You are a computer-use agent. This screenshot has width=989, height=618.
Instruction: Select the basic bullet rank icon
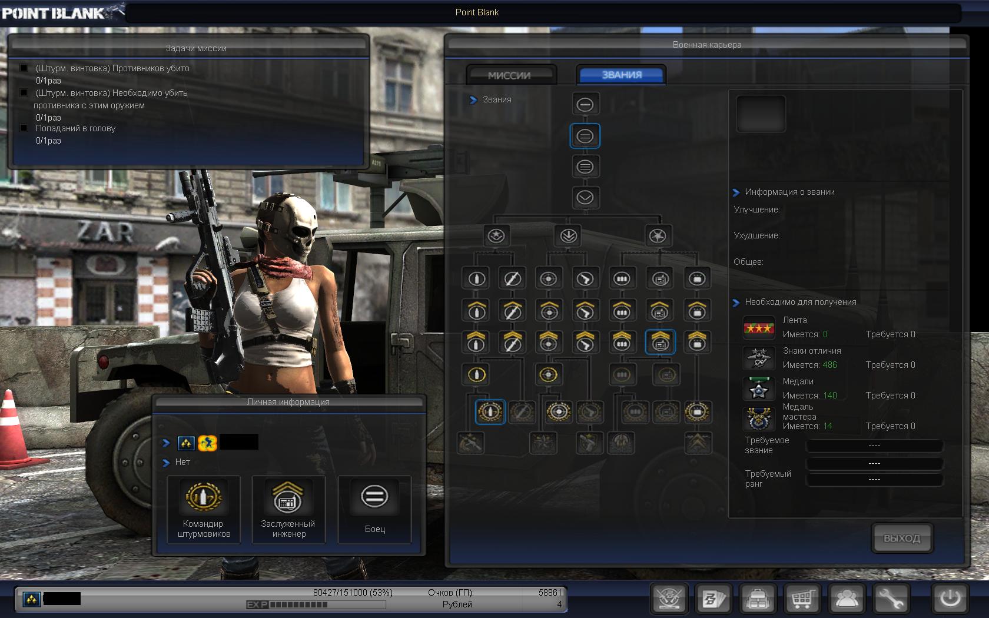tap(476, 278)
